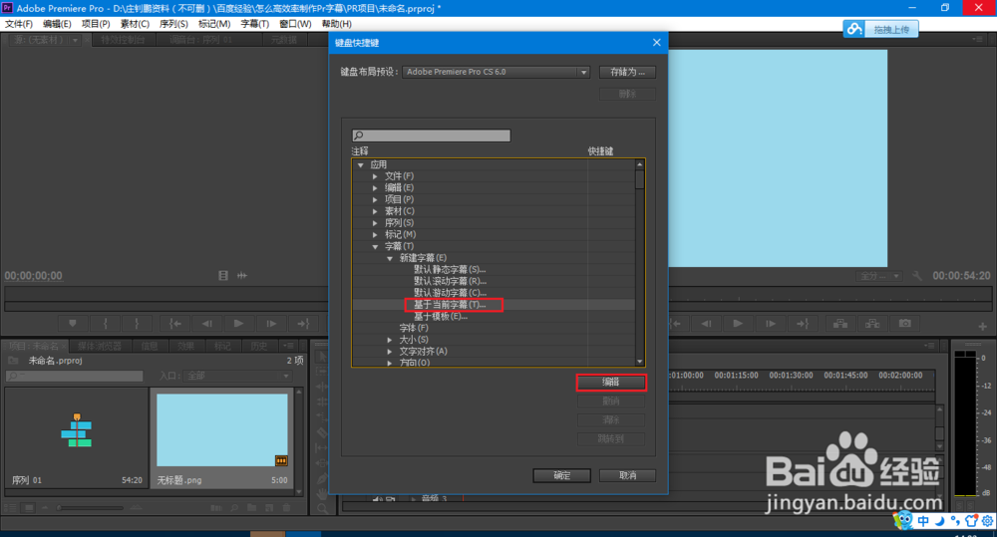The width and height of the screenshot is (997, 537).
Task: Click the 编辑 button in shortcuts dialog
Action: 611,382
